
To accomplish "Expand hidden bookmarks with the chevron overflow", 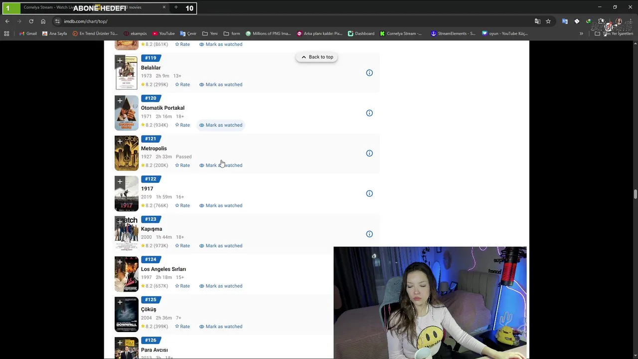I will [x=581, y=33].
